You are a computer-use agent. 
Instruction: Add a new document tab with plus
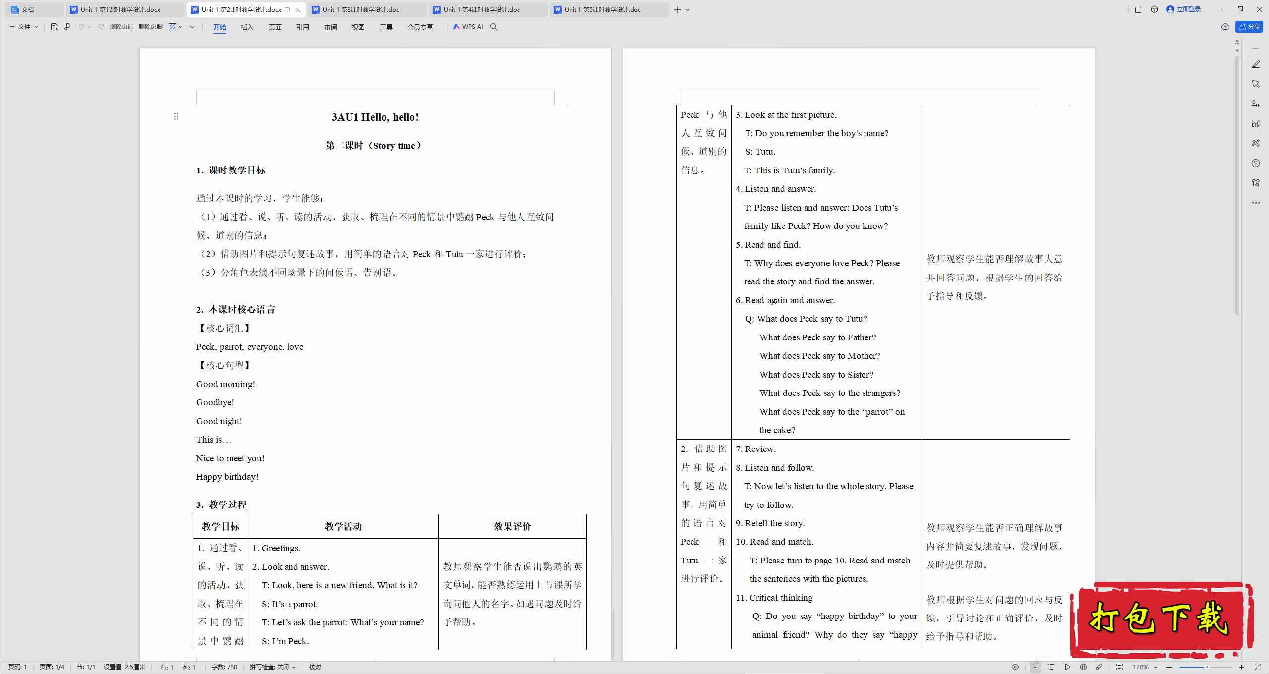pos(677,9)
